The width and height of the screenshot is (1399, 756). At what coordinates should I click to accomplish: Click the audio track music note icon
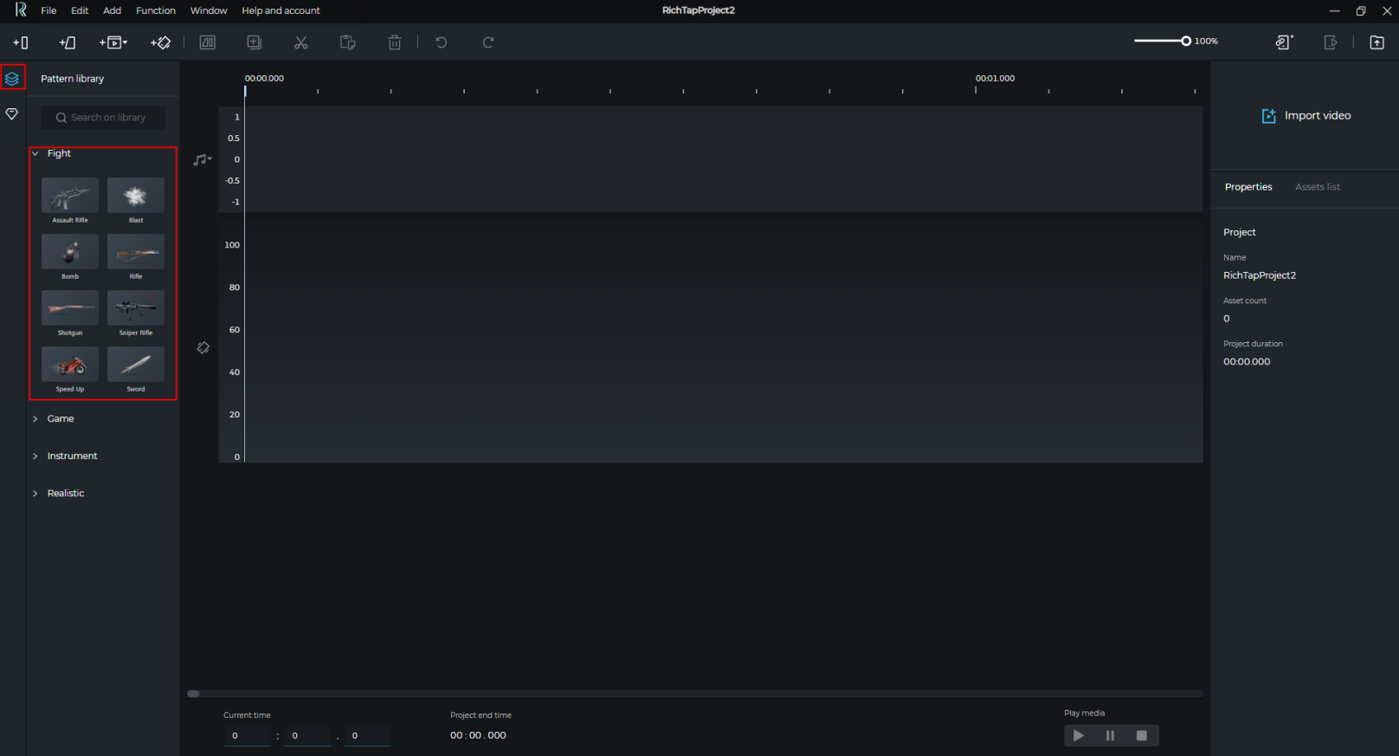202,159
